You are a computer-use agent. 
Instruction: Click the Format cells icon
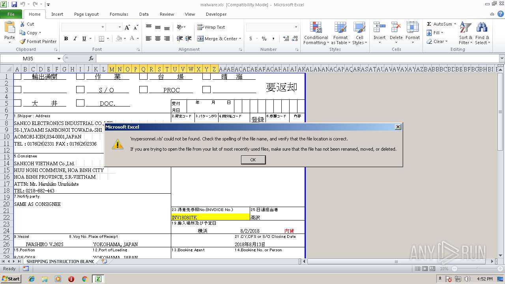[413, 28]
